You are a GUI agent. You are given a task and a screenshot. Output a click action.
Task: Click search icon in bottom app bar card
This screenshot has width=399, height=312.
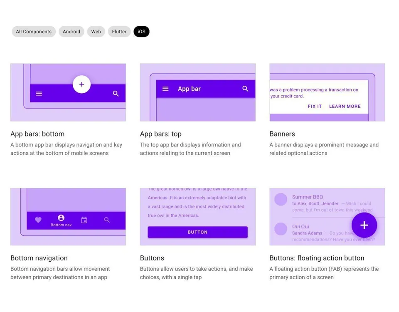coord(116,94)
